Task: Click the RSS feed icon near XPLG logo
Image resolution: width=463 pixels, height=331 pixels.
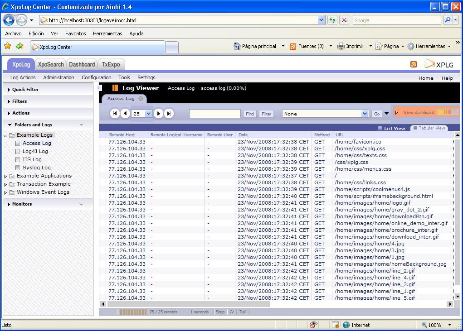Action: (414, 64)
